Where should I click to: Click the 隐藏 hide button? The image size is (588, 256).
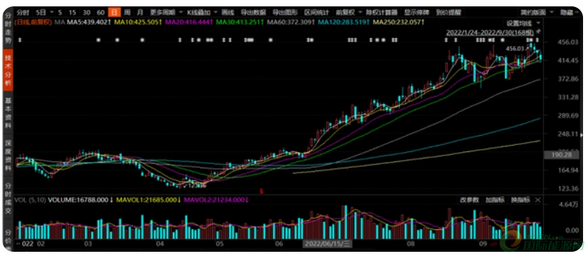click(x=566, y=12)
